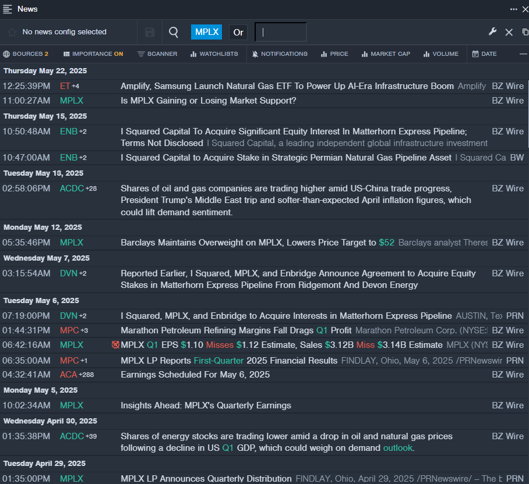Click the red alarm icon on MPLX Q1 EPS row
The width and height of the screenshot is (529, 484).
point(115,344)
